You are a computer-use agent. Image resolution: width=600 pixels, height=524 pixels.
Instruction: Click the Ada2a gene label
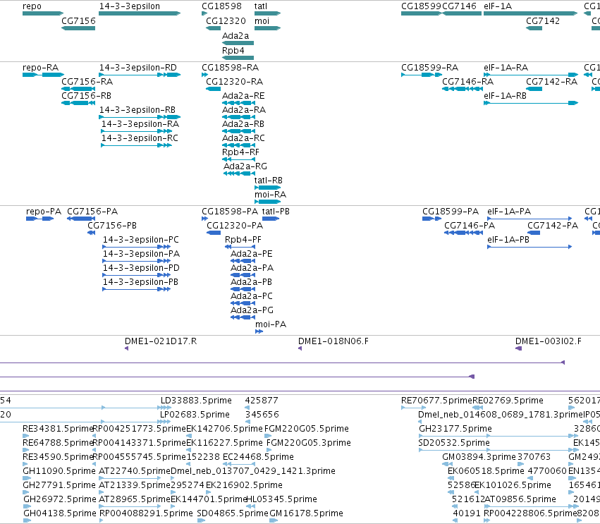pyautogui.click(x=235, y=35)
